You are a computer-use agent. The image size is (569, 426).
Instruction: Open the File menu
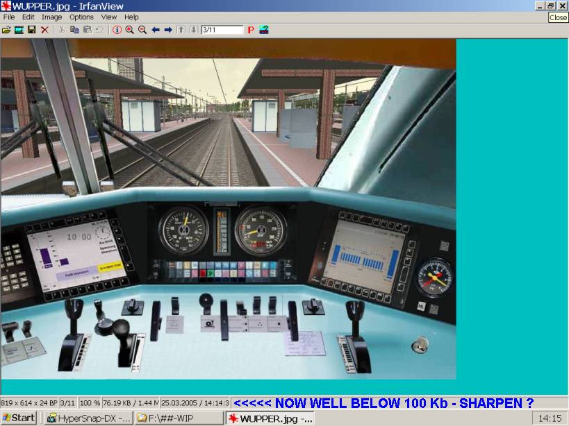(x=9, y=17)
